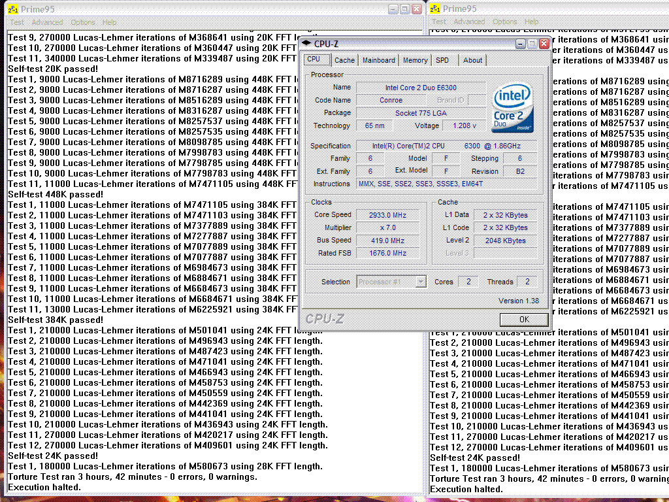Open the Options menu in the right Prime95 window

[505, 22]
